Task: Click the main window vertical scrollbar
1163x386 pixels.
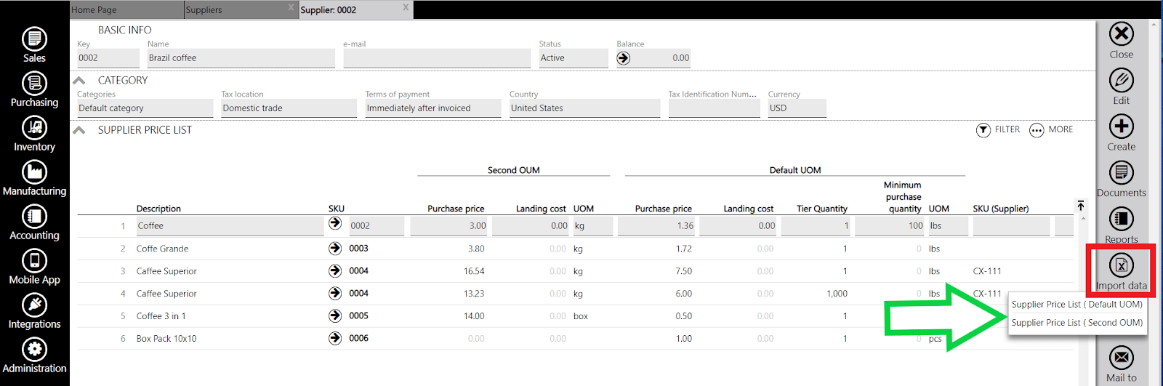Action: [x=1154, y=204]
